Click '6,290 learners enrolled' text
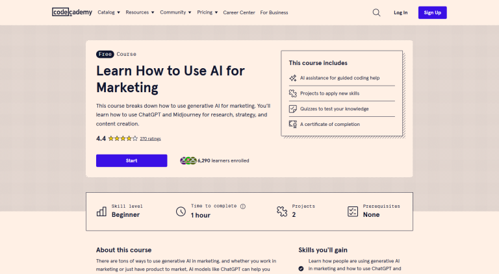The width and height of the screenshot is (499, 274). (x=223, y=160)
